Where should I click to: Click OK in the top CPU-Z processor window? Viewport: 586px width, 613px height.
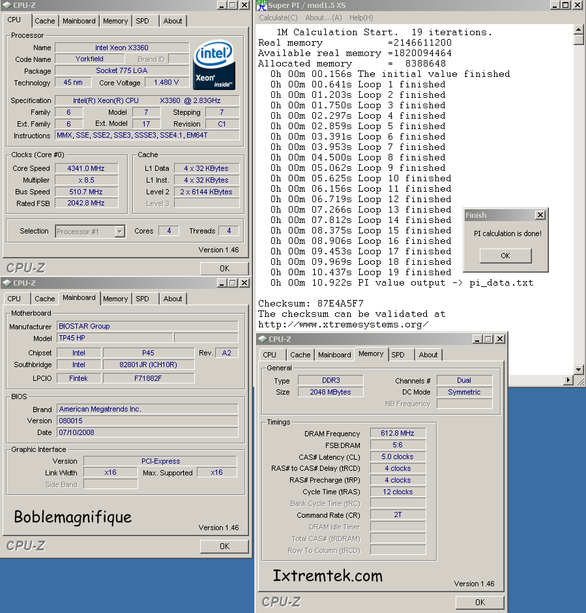224,269
